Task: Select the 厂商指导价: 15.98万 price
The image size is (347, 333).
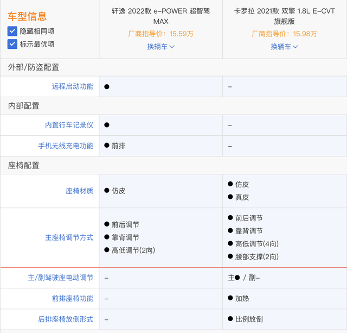Action: pos(284,34)
